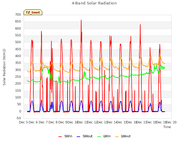Click the Dec 6 x-axis label
This screenshot has height=142, width=189.
[x=33, y=122]
